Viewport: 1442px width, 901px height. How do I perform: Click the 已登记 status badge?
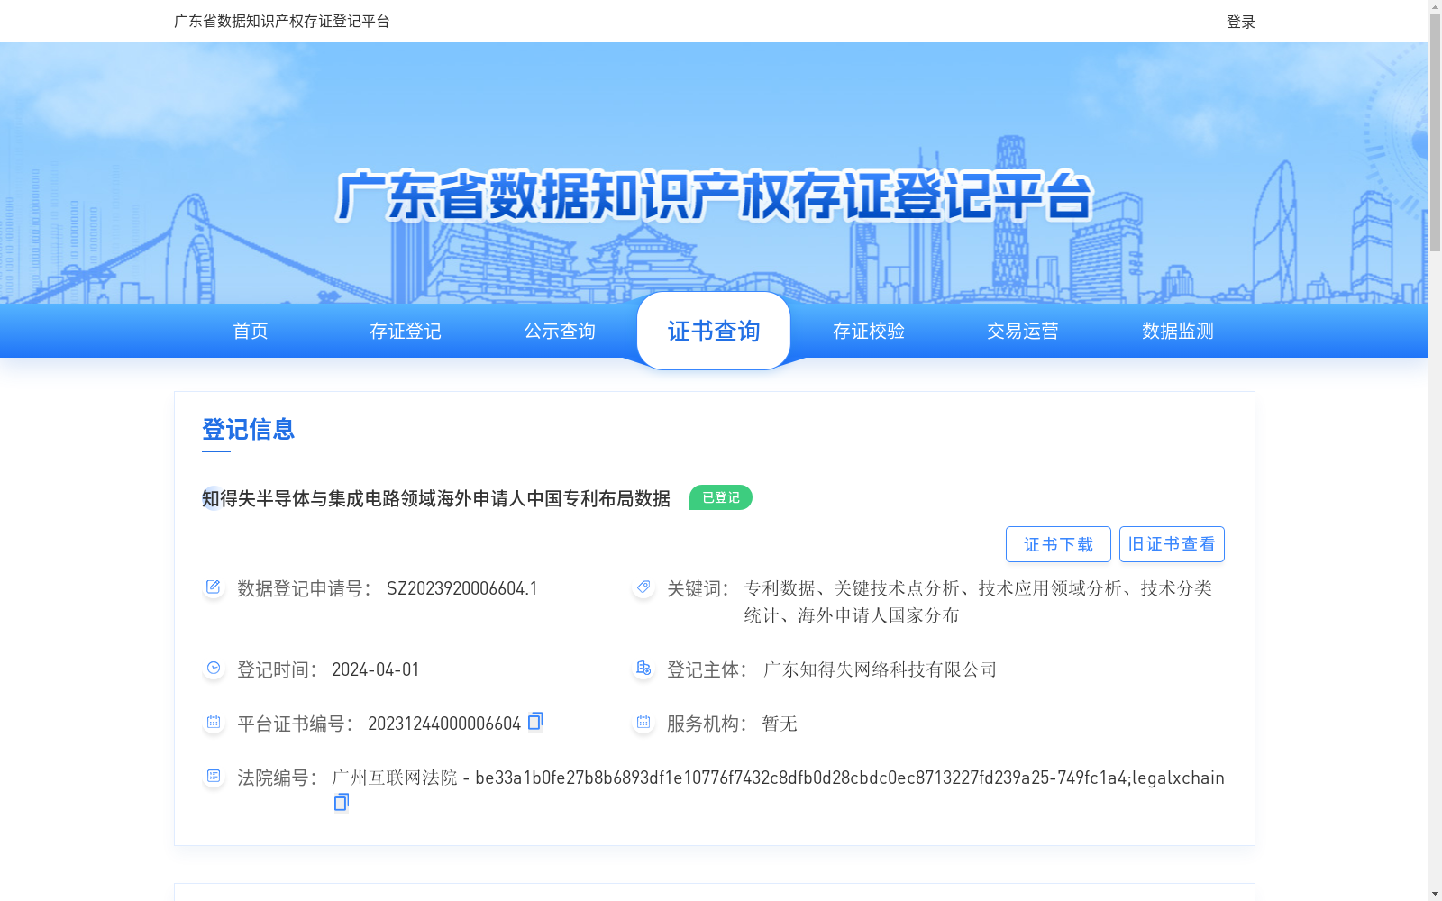[721, 497]
